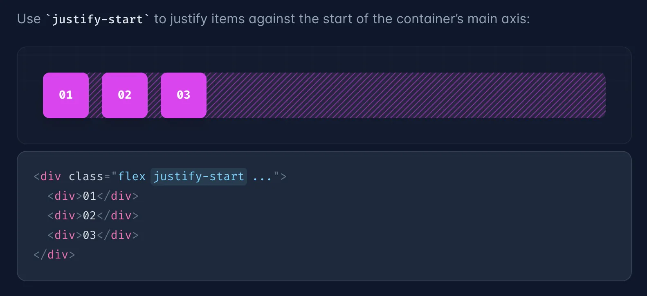The width and height of the screenshot is (647, 296).
Task: Click the code line containing div 02
Action: tap(93, 216)
